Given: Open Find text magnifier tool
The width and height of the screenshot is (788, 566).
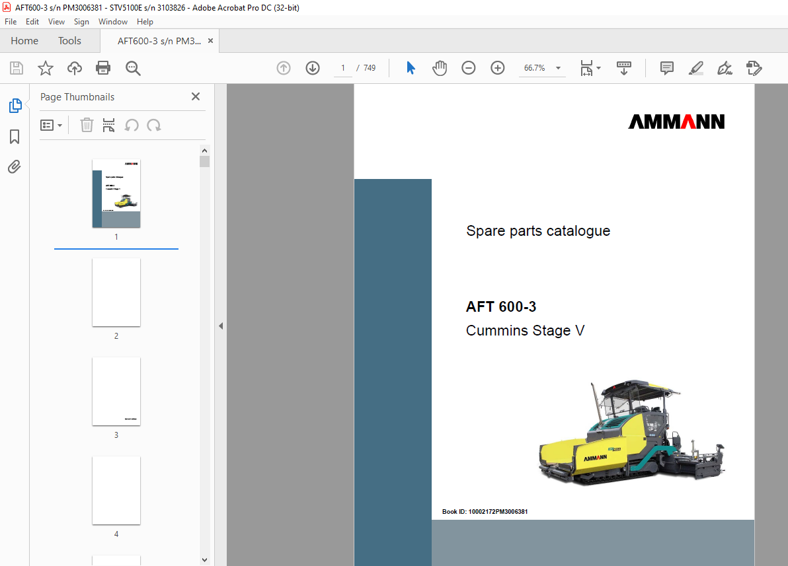Looking at the screenshot, I should (133, 68).
